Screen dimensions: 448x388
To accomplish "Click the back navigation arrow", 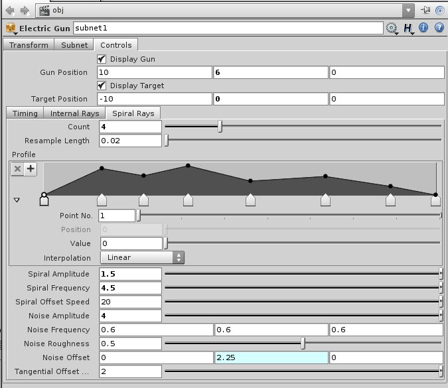I will [x=9, y=11].
